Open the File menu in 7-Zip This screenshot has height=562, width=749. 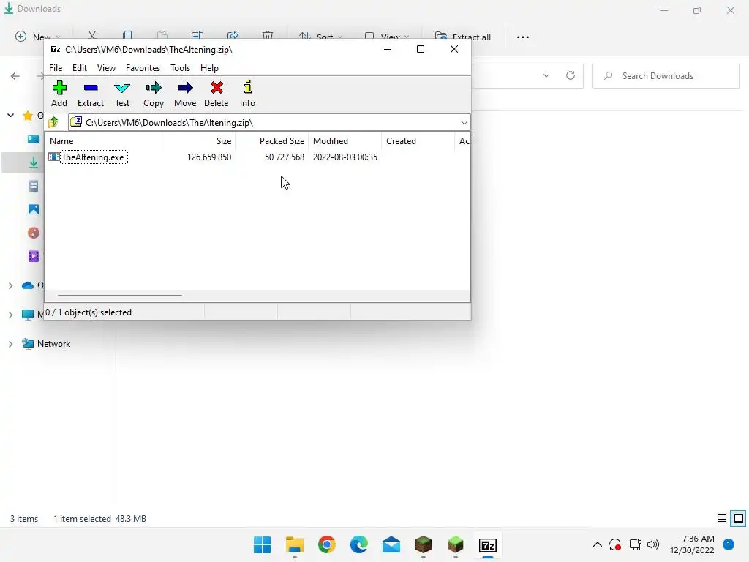(x=56, y=68)
